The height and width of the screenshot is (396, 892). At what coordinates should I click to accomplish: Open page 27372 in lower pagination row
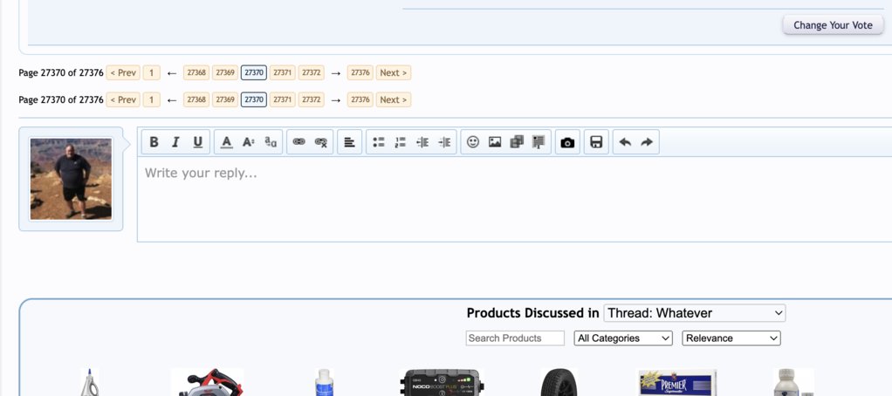[x=312, y=100]
